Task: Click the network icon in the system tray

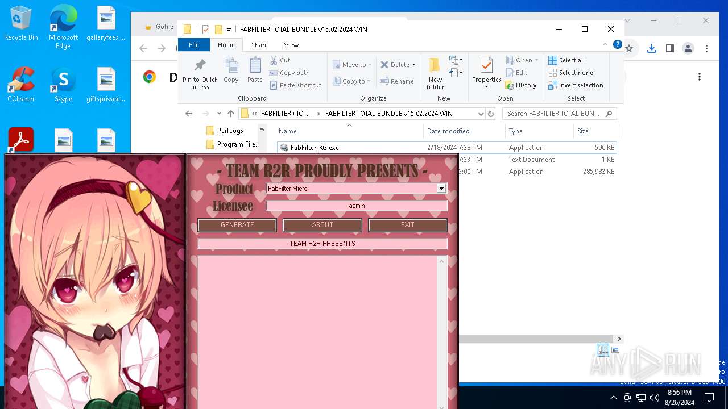Action: [x=641, y=398]
